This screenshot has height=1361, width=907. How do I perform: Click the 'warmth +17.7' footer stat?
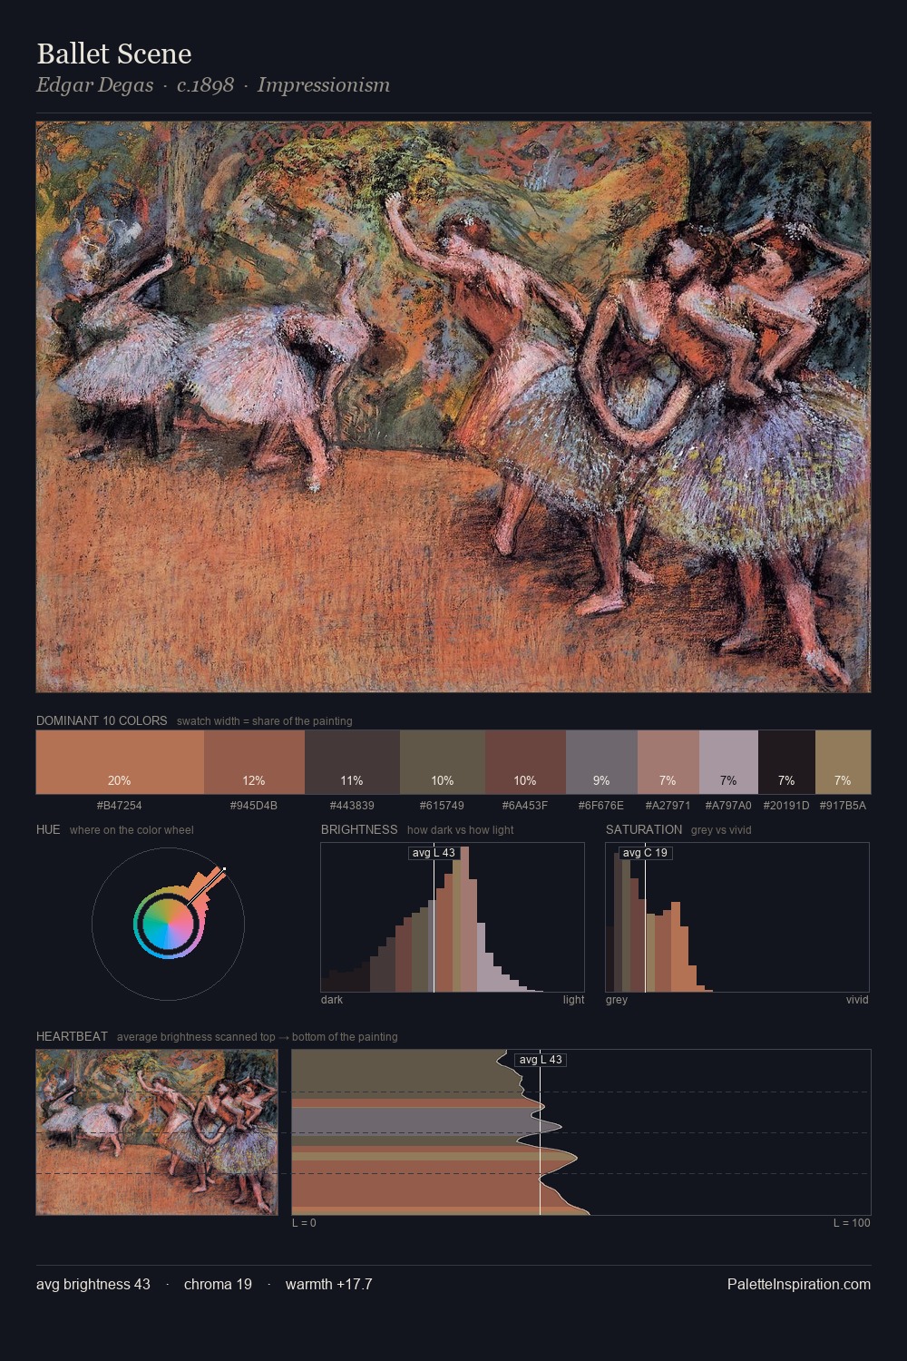329,1285
